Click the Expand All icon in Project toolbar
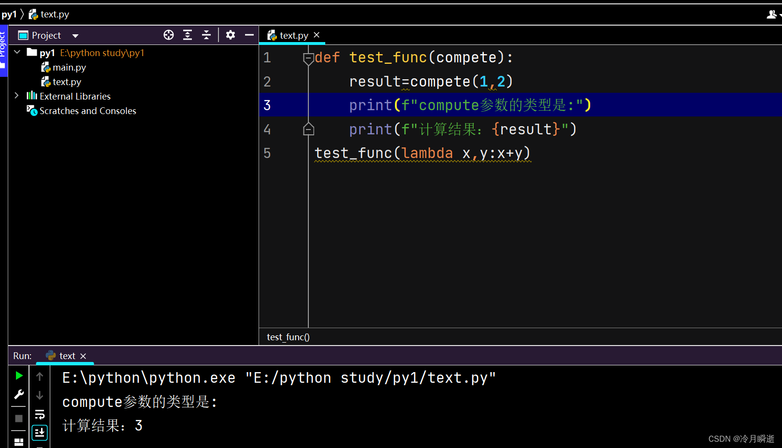 [x=188, y=35]
